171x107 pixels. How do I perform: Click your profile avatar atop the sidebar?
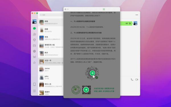34,21
